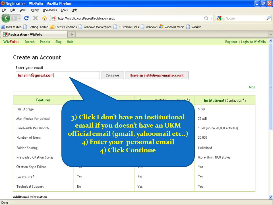Viewport: 273px width, 205px height.
Task: Open the Google search engine selector
Action: click(x=220, y=18)
